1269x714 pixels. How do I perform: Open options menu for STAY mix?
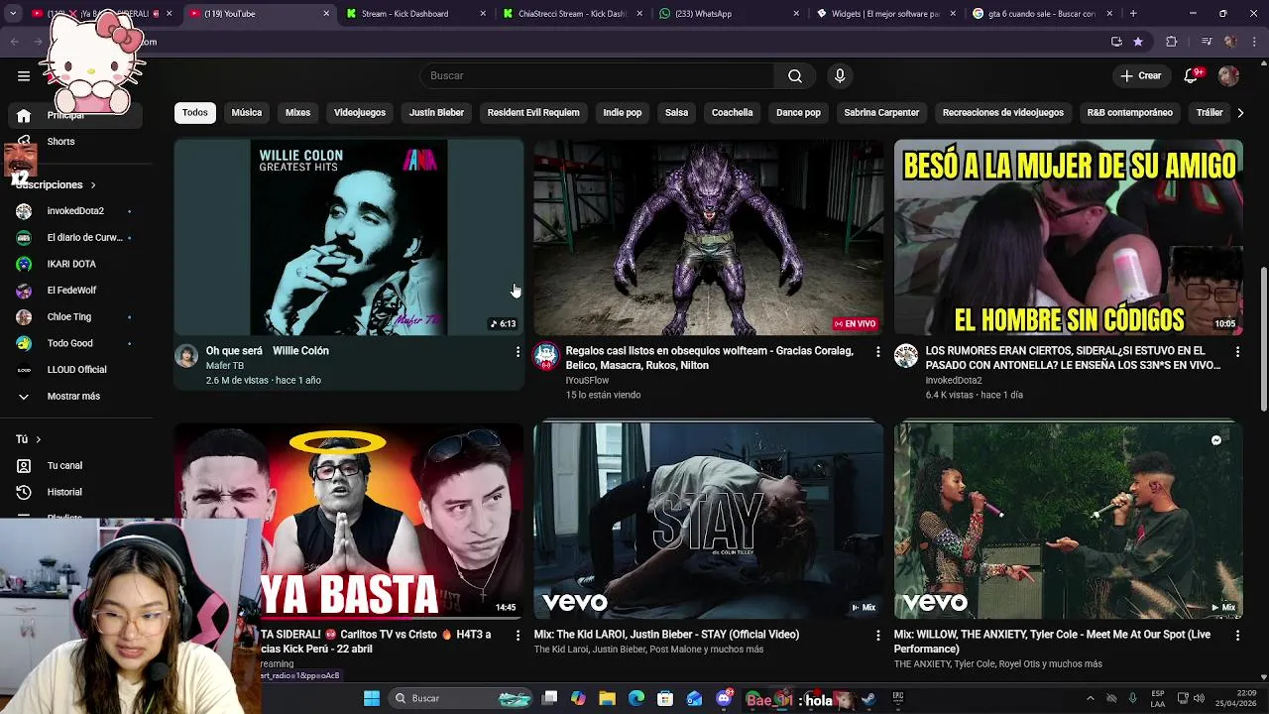(x=877, y=635)
